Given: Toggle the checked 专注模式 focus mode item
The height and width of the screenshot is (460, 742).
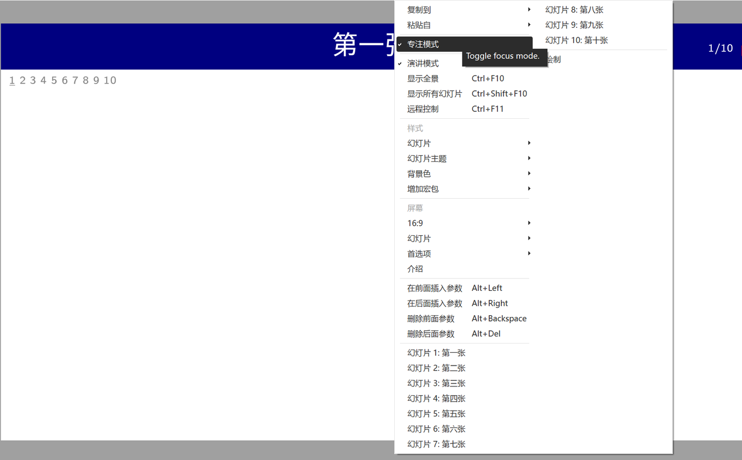Looking at the screenshot, I should [x=423, y=45].
